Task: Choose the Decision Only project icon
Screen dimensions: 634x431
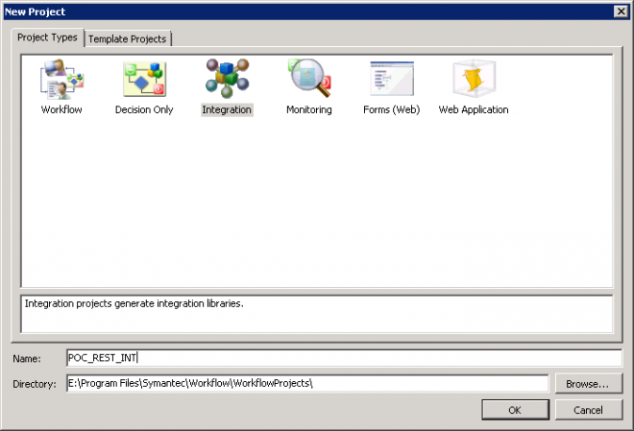Action: coord(144,79)
